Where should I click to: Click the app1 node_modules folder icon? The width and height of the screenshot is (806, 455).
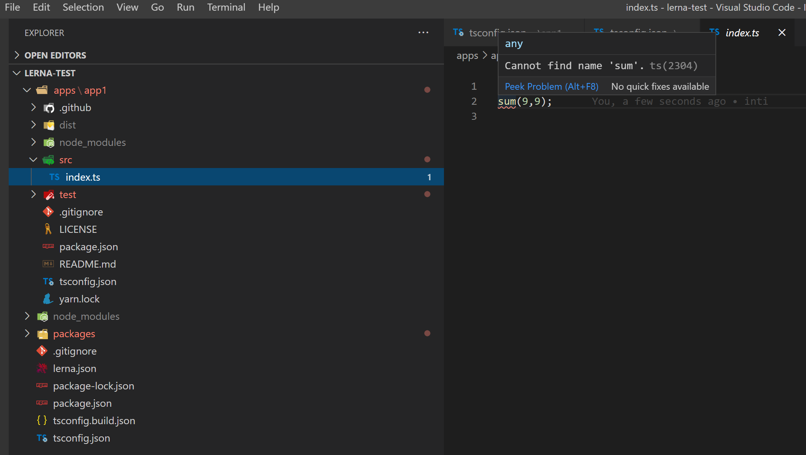[x=49, y=143]
